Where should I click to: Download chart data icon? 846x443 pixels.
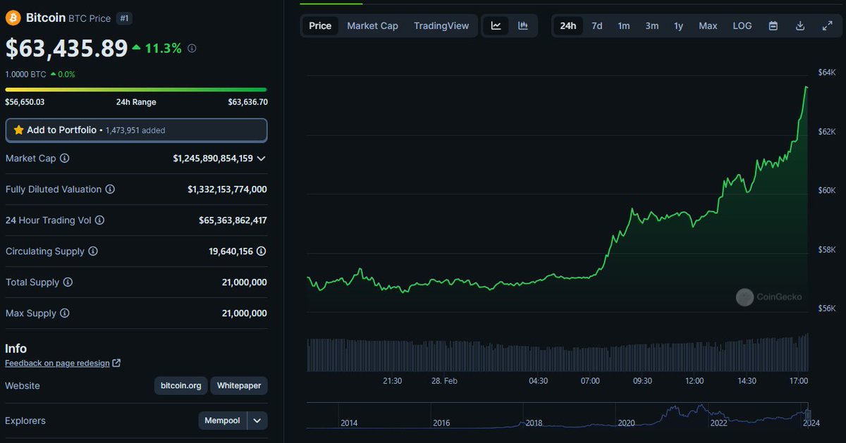tap(800, 26)
